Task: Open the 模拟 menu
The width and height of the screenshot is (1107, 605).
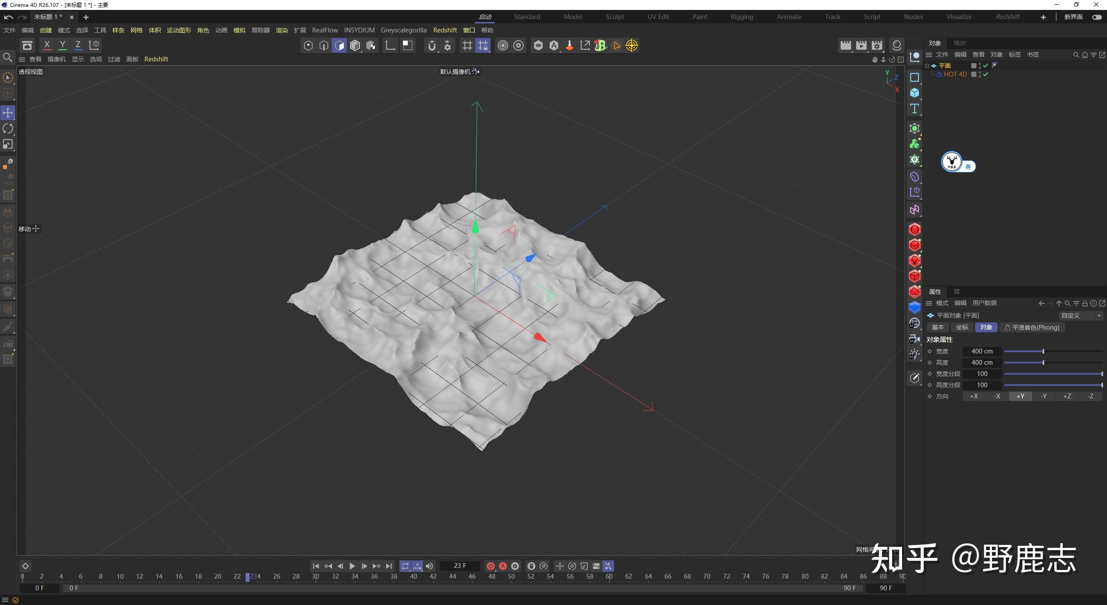Action: coord(239,30)
